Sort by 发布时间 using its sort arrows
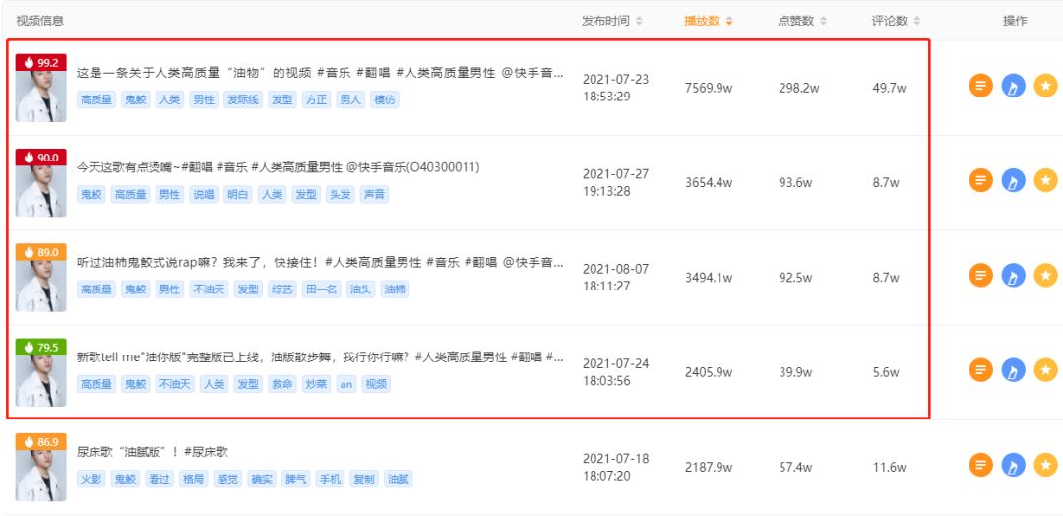 639,21
